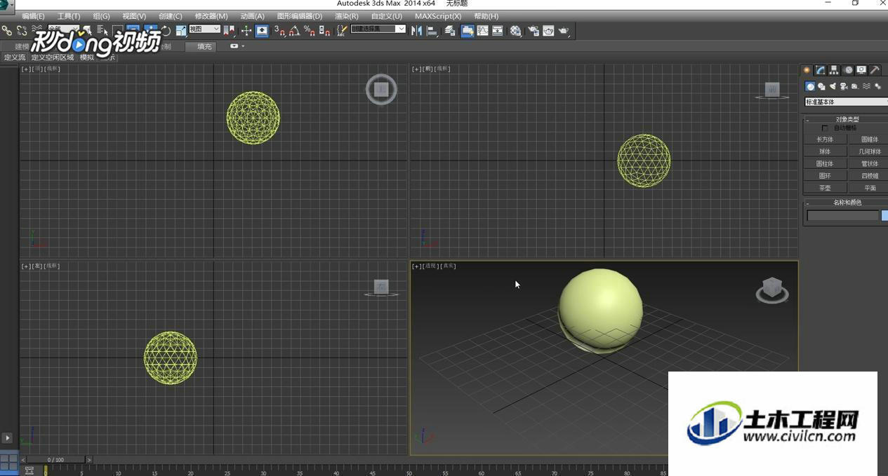Select Cameras category icon
Screen dimensions: 888x476
click(x=844, y=86)
